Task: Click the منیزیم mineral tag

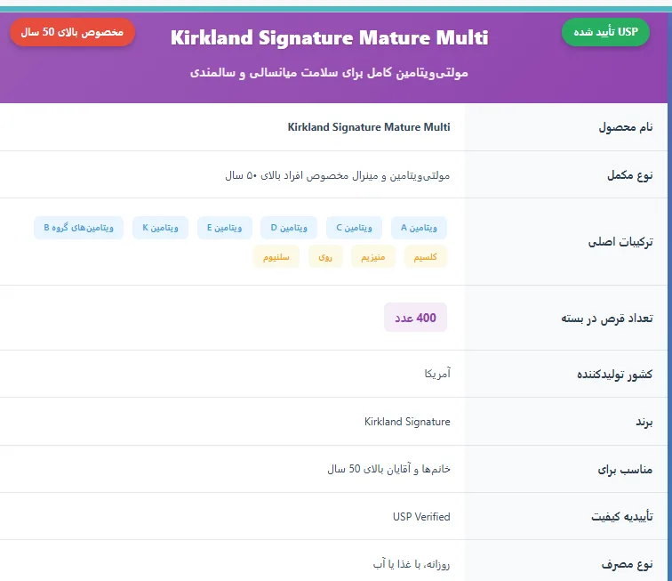Action: (x=372, y=256)
